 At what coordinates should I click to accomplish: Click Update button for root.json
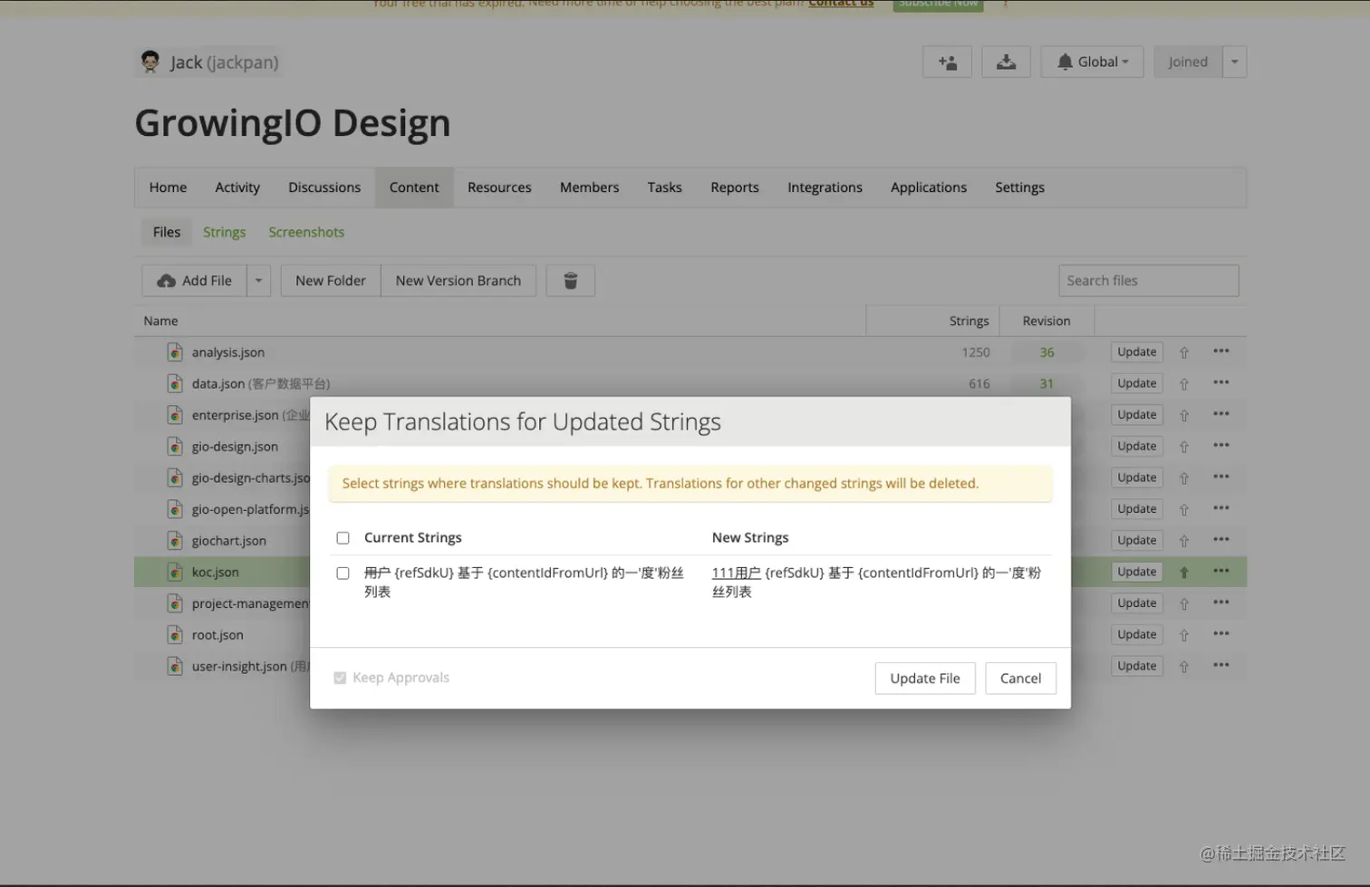point(1136,634)
